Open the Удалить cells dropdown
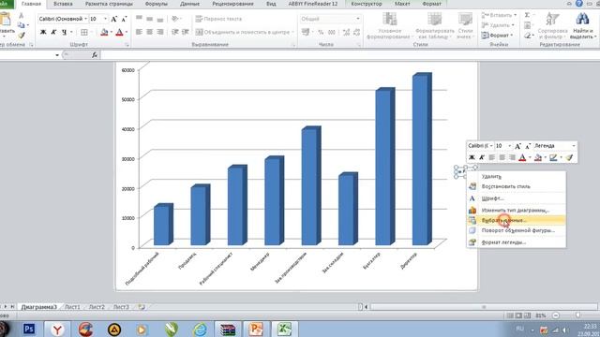Image resolution: width=600 pixels, height=337 pixels. click(x=498, y=25)
